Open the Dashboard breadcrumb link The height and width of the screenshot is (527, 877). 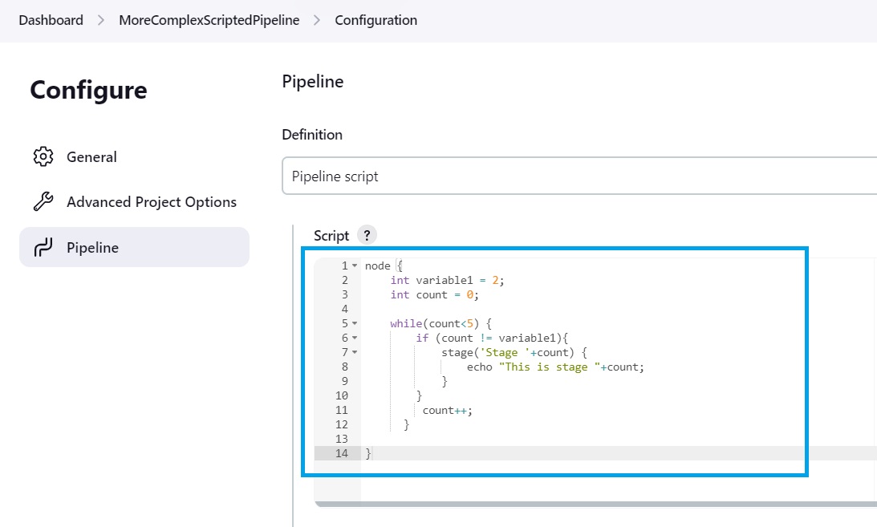tap(51, 20)
